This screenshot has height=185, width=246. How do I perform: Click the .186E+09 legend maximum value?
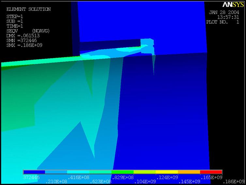(x=234, y=182)
